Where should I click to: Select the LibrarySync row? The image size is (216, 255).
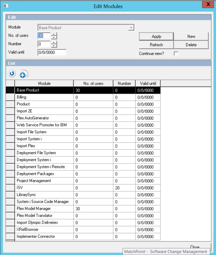(x=83, y=195)
